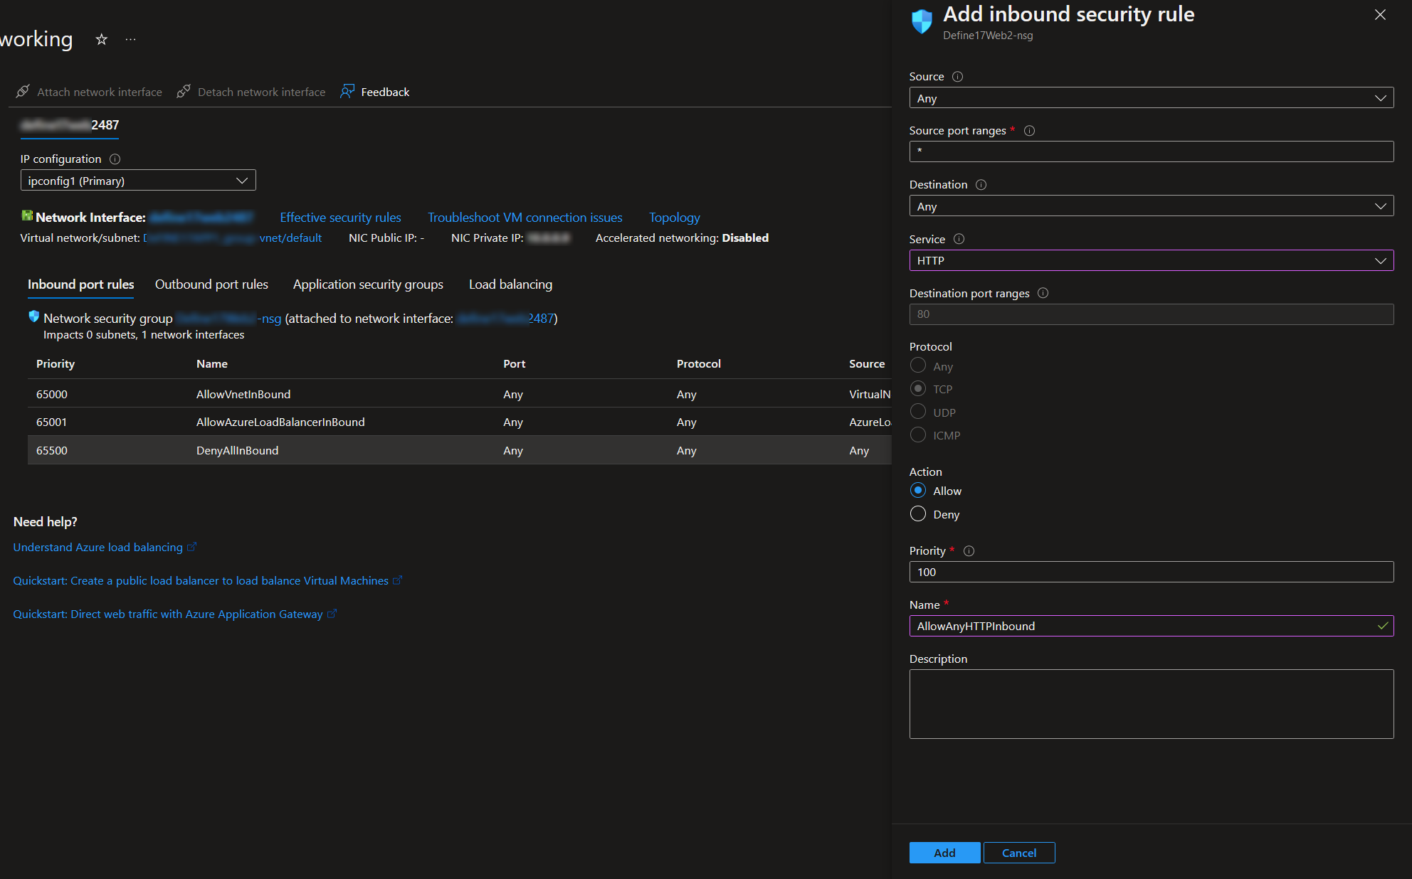Click the Name column header
The image size is (1412, 879).
(212, 363)
